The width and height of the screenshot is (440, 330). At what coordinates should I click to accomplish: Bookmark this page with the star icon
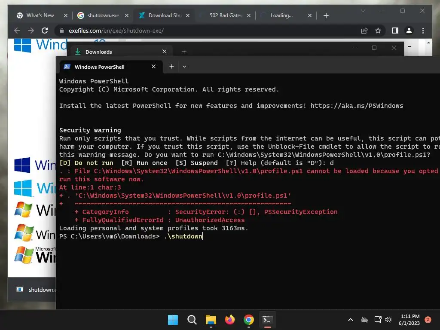tap(378, 31)
